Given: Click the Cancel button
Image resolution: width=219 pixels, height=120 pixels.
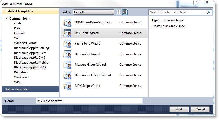Looking at the screenshot, I should pyautogui.click(x=200, y=109).
